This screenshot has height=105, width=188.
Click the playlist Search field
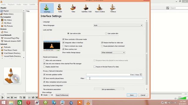[x=179, y=8]
